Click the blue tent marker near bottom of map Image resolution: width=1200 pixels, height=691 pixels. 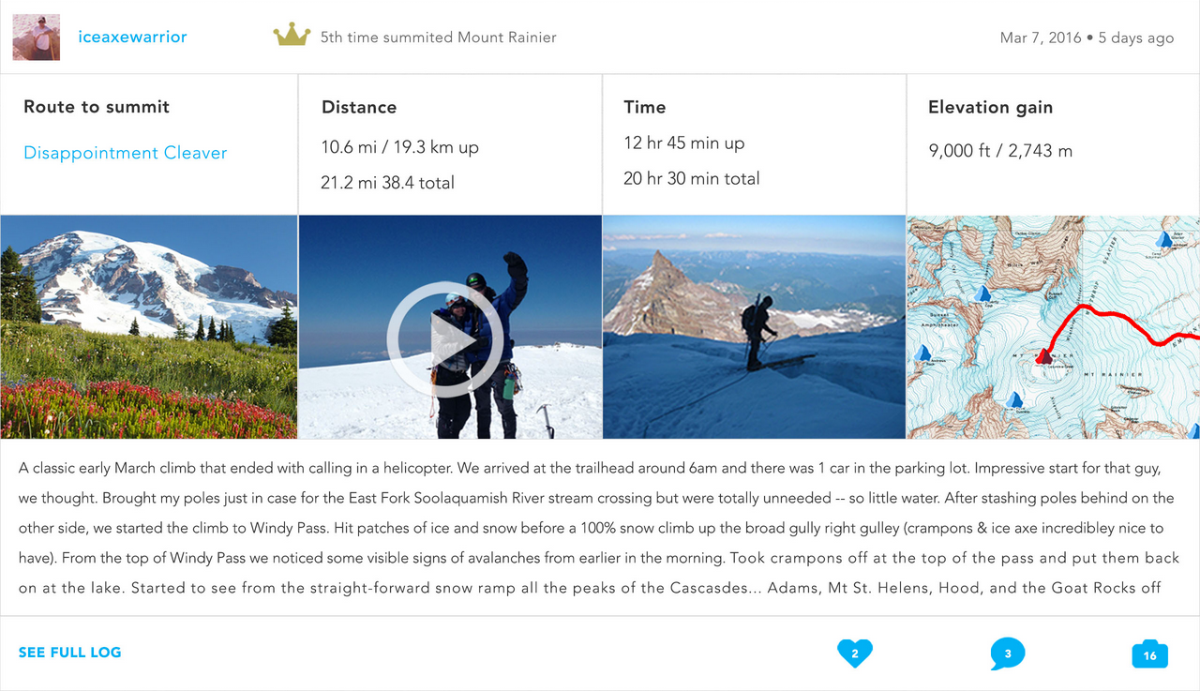(x=1012, y=398)
